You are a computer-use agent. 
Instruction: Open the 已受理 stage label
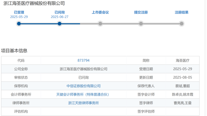[x=19, y=12]
